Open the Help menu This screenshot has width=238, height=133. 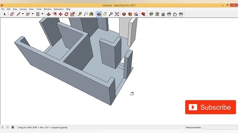pyautogui.click(x=68, y=9)
